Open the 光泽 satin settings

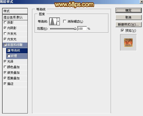point(15,62)
